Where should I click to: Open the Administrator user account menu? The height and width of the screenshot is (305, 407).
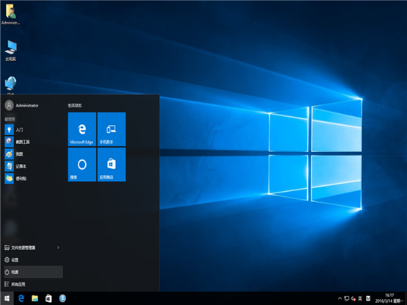point(22,105)
